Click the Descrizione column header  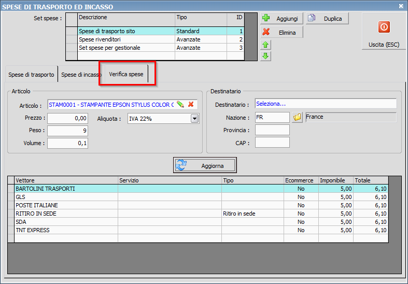[126, 20]
